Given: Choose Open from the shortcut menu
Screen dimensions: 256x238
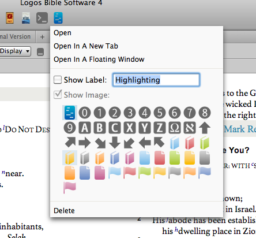Looking at the screenshot, I should 62,33.
